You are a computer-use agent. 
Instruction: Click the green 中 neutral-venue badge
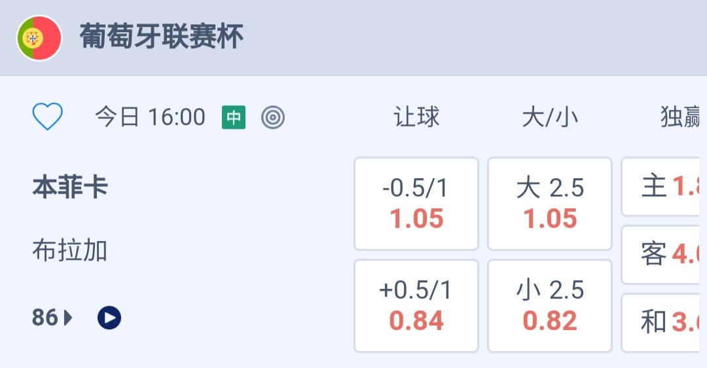(234, 117)
